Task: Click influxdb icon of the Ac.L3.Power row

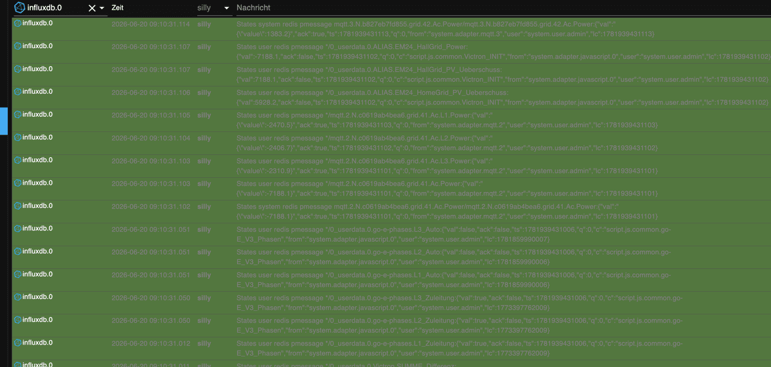Action: 17,160
